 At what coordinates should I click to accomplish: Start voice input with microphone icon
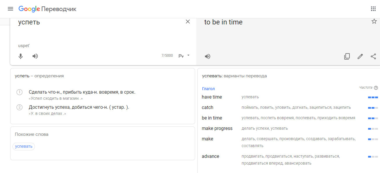pos(21,56)
